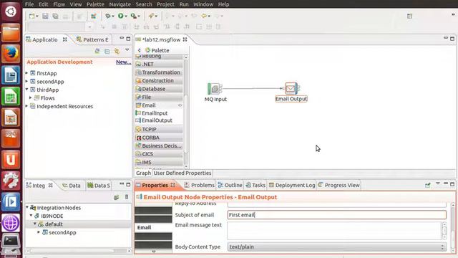
Task: Click the palette vertical scrollbar
Action: tap(186, 111)
